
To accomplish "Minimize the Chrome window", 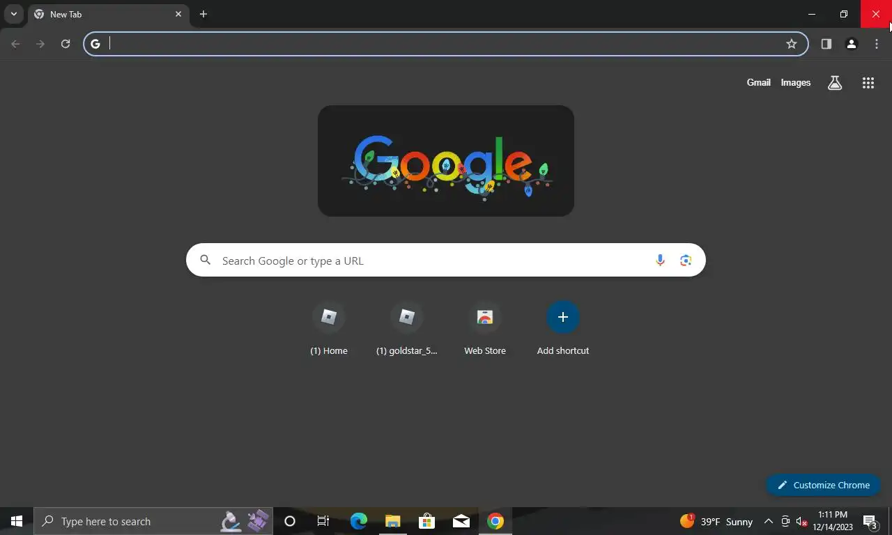I will pos(812,14).
